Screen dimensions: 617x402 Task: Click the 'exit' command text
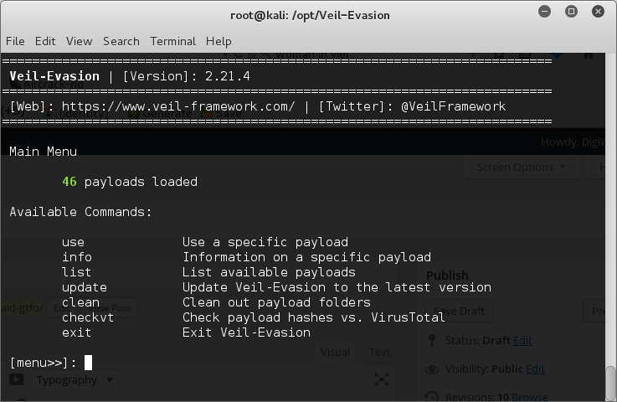[x=77, y=332]
